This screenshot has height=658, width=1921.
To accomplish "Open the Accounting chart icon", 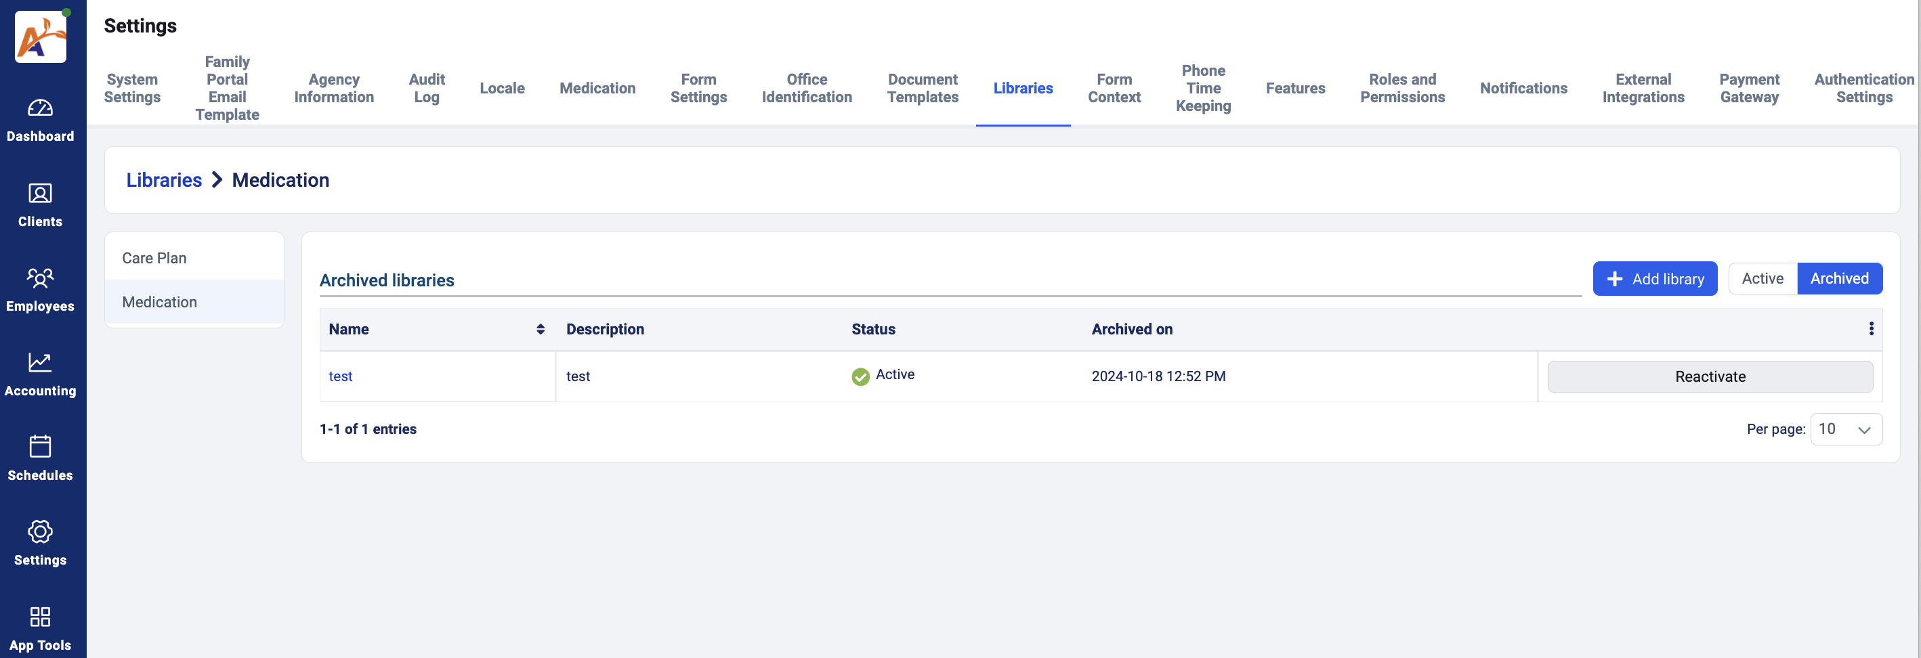I will click(x=40, y=363).
